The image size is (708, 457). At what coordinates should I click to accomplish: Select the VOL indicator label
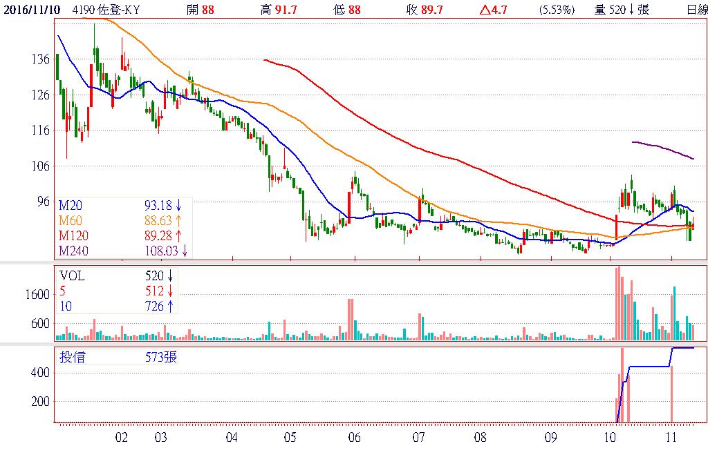coord(71,276)
